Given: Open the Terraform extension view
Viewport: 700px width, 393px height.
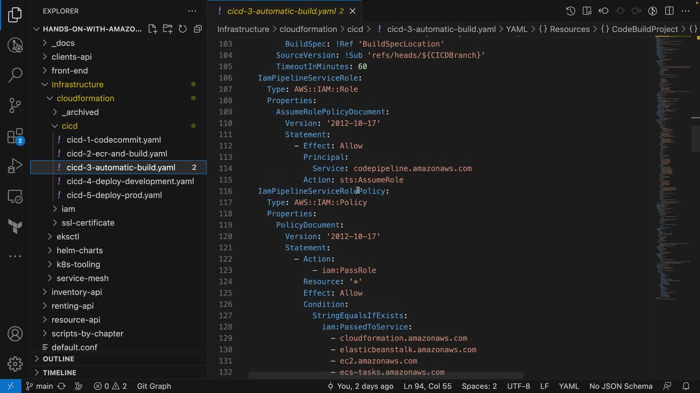Looking at the screenshot, I should 15,226.
